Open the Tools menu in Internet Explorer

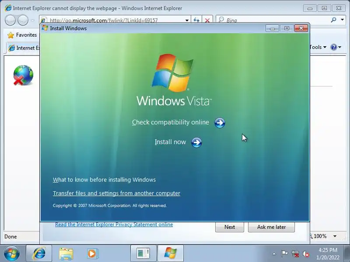point(318,47)
